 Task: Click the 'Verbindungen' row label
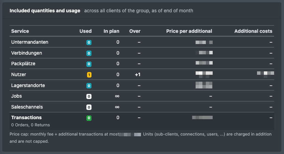27,53
